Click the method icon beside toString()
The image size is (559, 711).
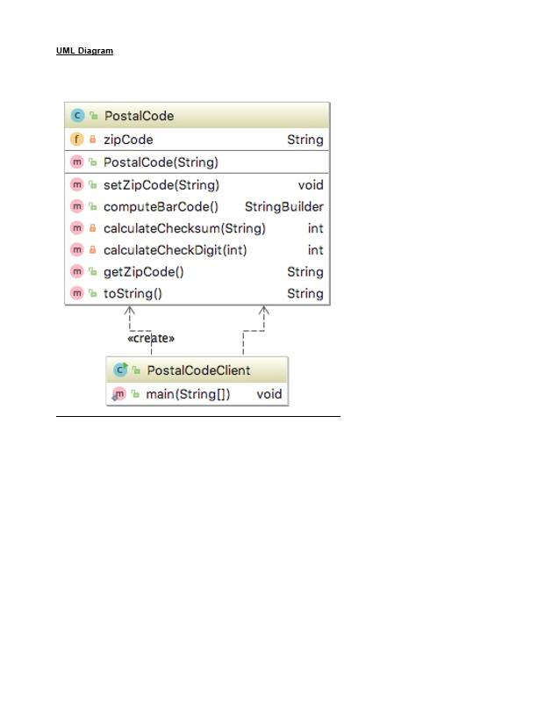coord(77,293)
